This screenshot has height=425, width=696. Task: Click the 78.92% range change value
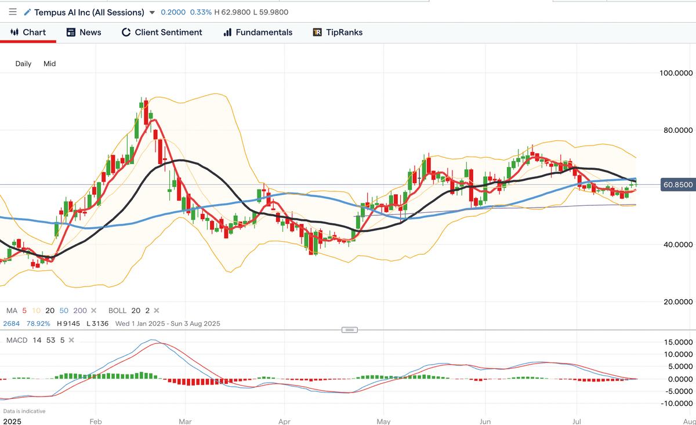38,324
